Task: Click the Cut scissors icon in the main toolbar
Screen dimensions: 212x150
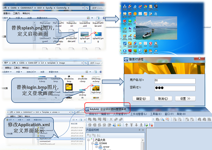Action: point(111,119)
